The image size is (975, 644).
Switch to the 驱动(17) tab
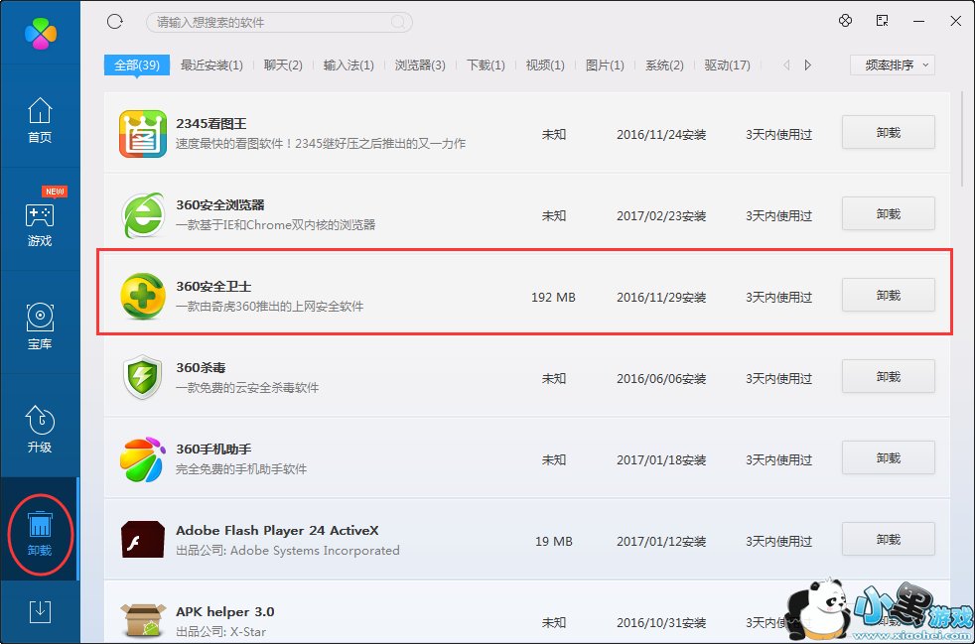tap(728, 64)
